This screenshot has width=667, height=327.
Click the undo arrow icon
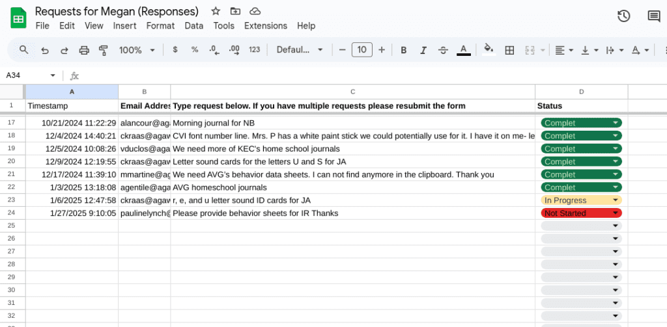[44, 50]
